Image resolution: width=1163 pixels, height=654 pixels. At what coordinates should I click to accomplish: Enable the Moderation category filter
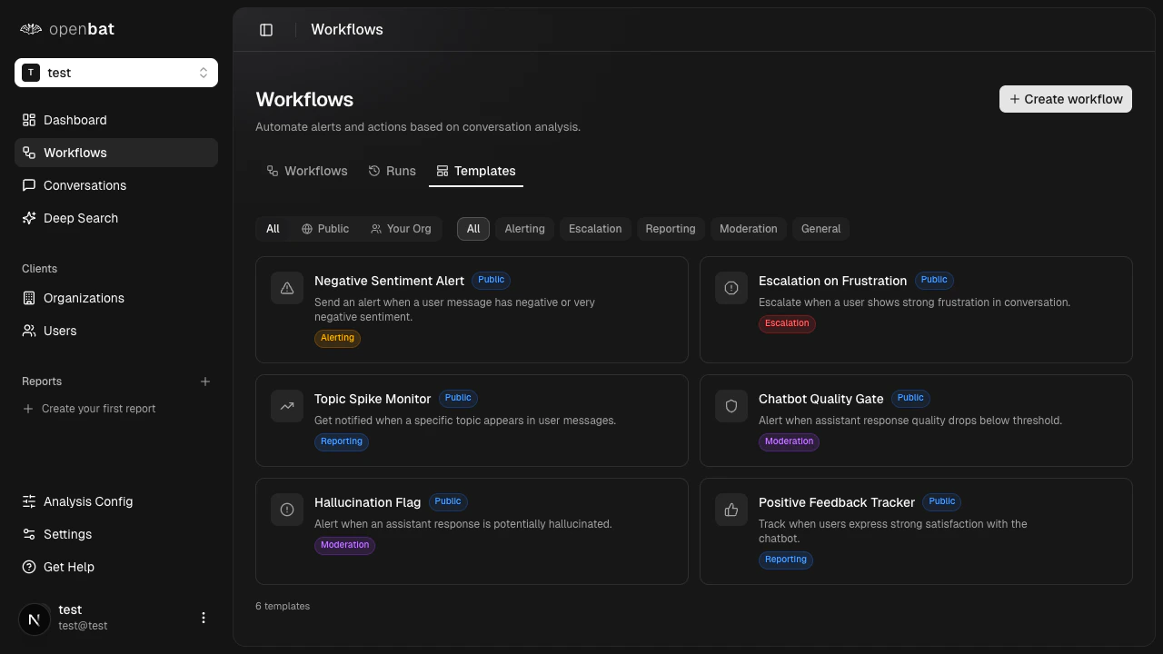[748, 229]
